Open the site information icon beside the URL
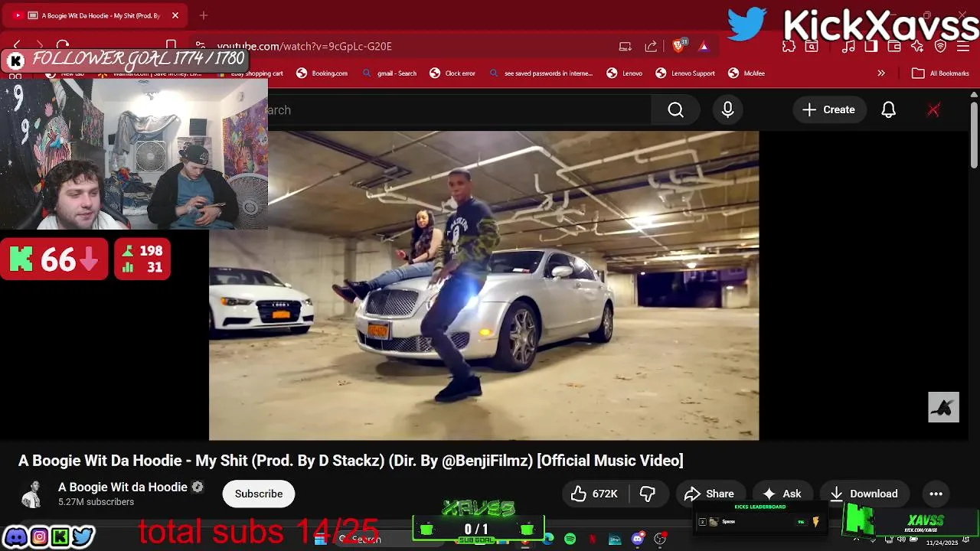The height and width of the screenshot is (551, 980). point(200,46)
